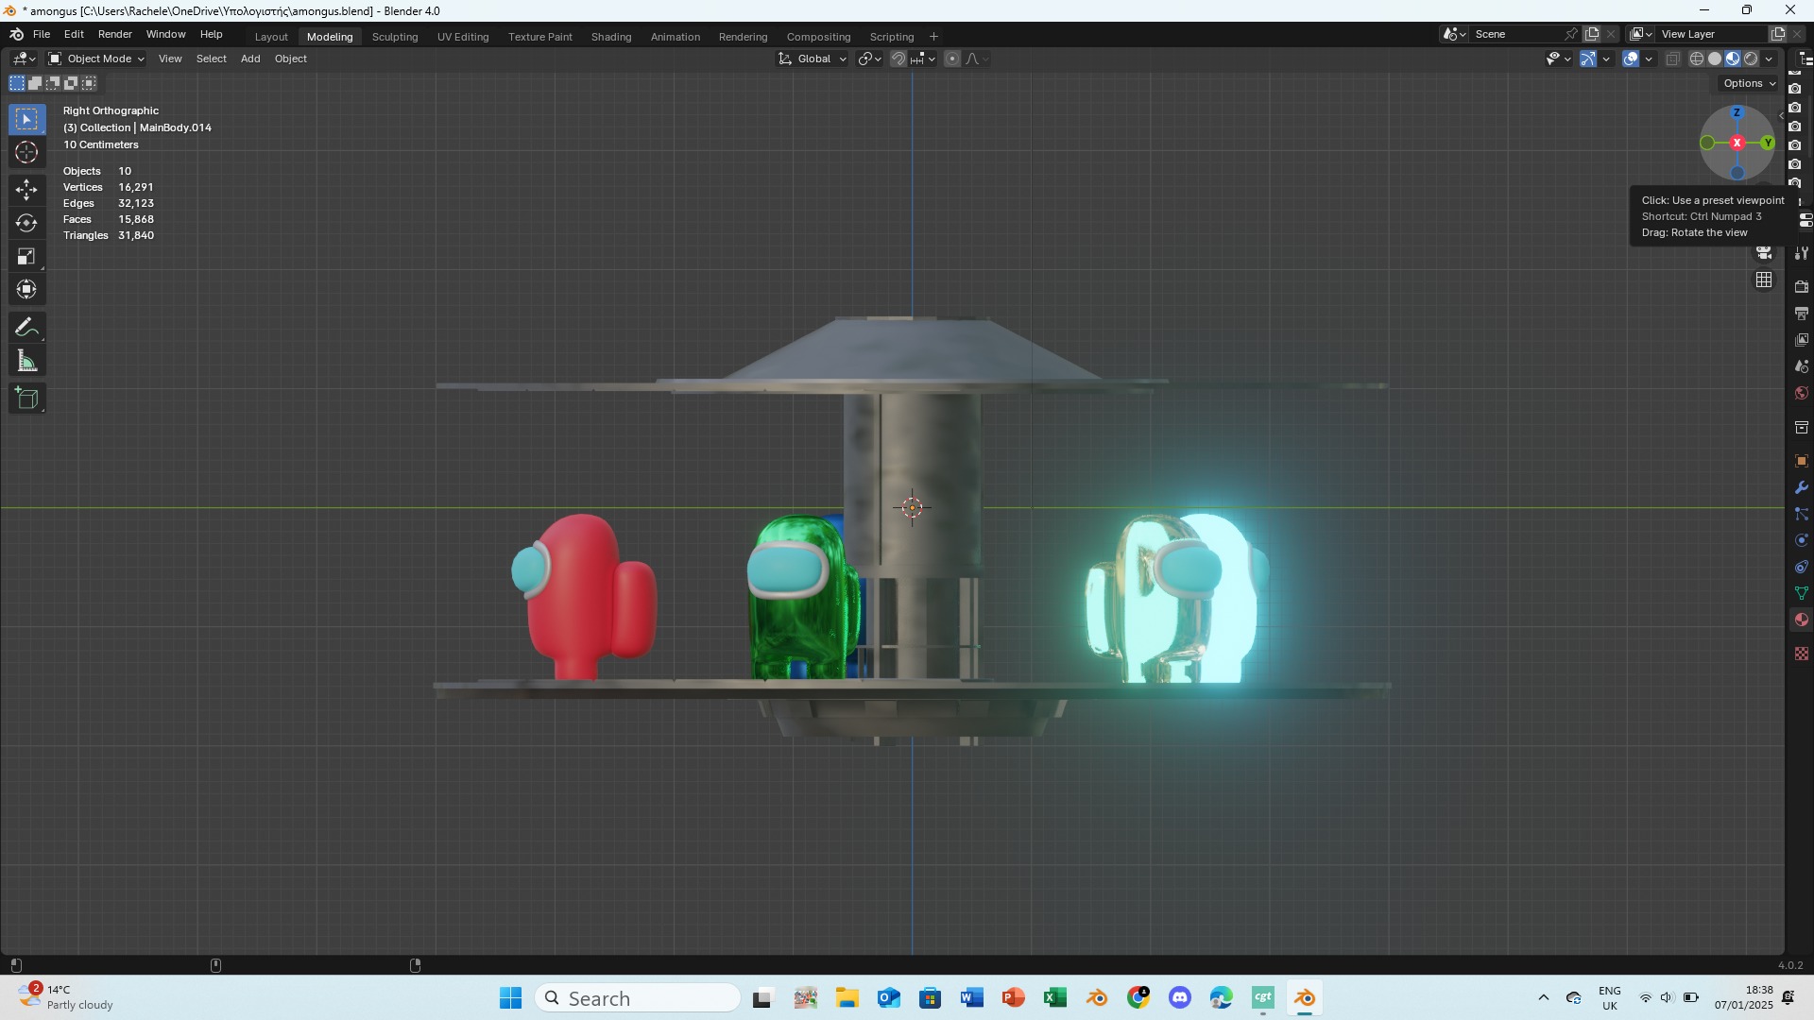Open the viewport Add menu

pos(250,59)
